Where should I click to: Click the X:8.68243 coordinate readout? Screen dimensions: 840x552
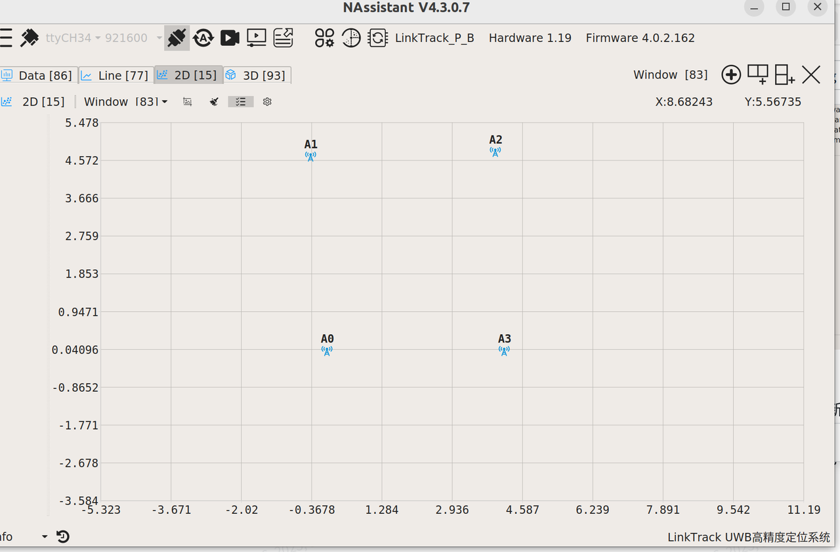tap(684, 102)
